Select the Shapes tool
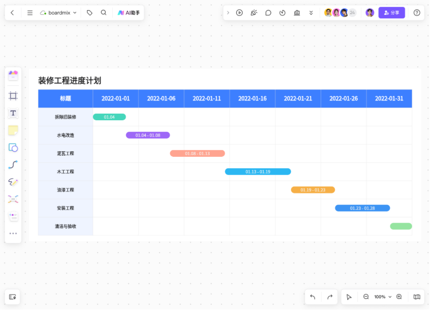The image size is (430, 310). [x=13, y=148]
